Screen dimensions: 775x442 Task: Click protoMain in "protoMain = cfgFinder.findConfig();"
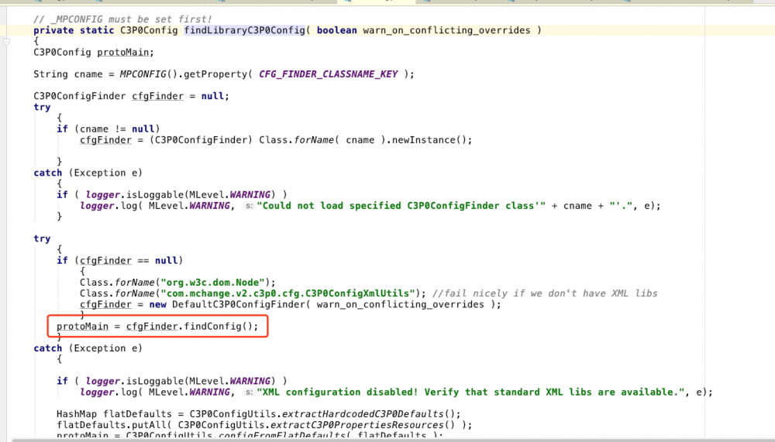point(82,327)
